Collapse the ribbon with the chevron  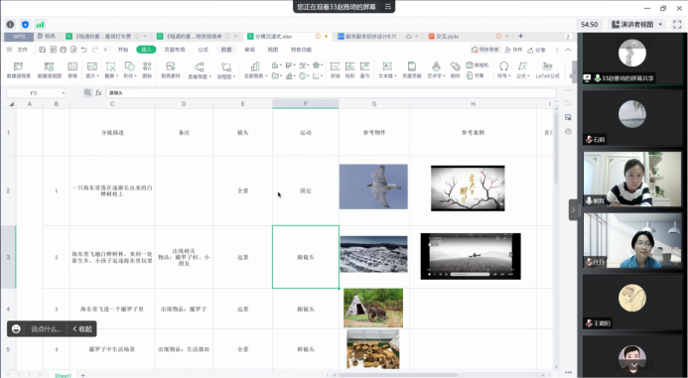tap(568, 50)
